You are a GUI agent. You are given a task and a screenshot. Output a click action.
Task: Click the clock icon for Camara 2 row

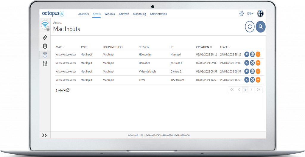252,71
